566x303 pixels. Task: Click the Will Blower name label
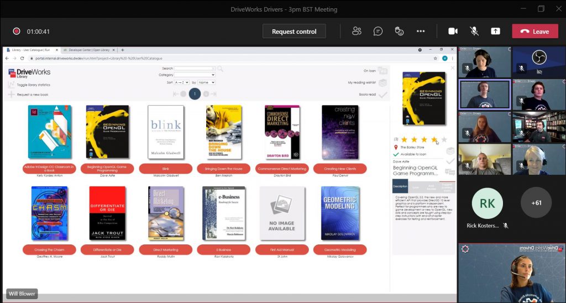click(x=22, y=294)
